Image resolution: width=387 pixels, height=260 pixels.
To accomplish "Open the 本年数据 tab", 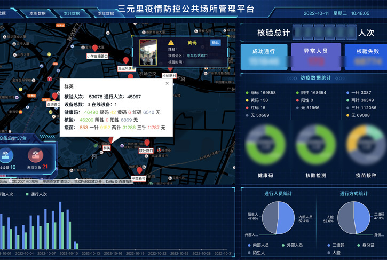I will coord(106,13).
